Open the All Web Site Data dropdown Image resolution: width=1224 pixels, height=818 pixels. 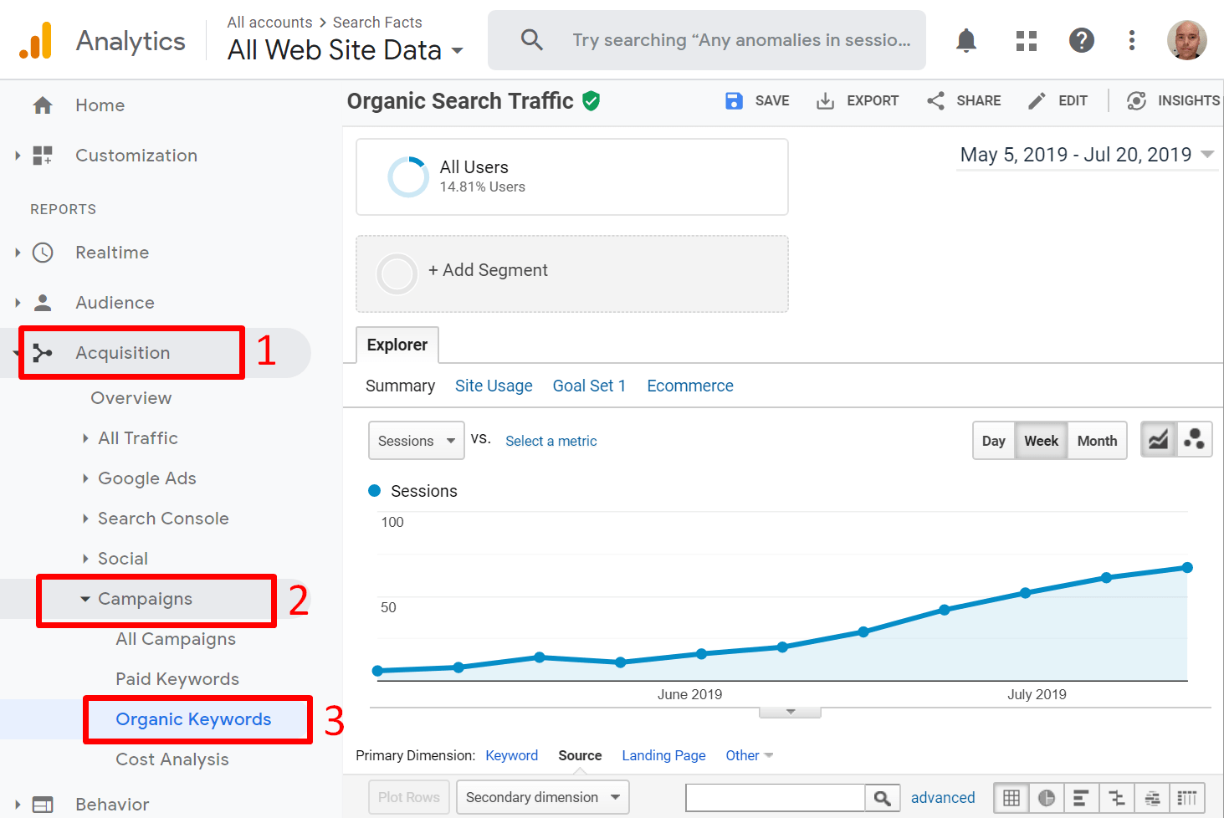(x=345, y=50)
